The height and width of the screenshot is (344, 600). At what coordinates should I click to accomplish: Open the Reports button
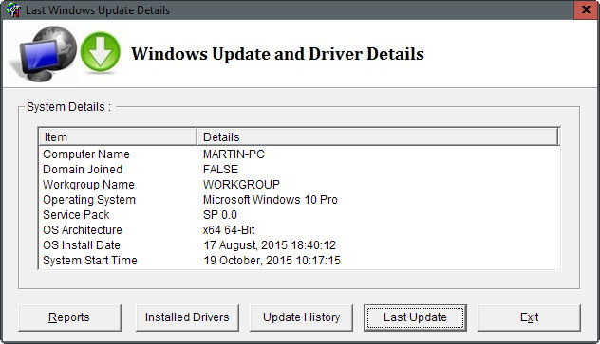point(69,317)
